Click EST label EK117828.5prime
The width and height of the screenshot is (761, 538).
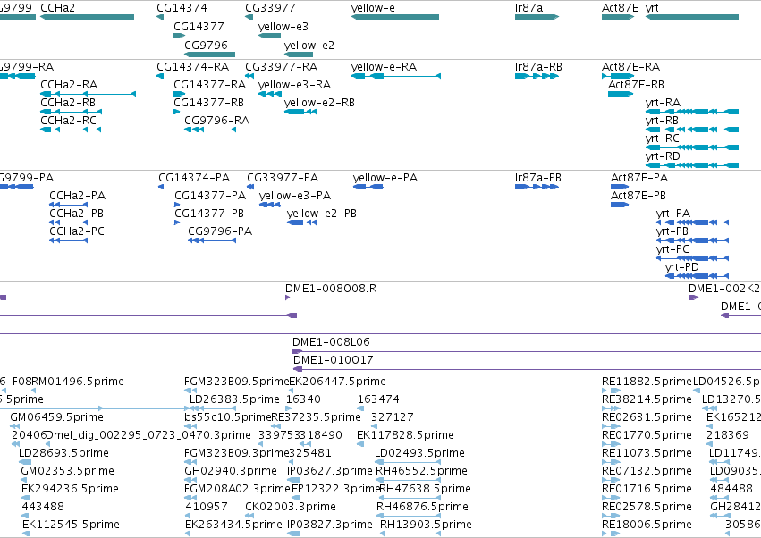(405, 435)
